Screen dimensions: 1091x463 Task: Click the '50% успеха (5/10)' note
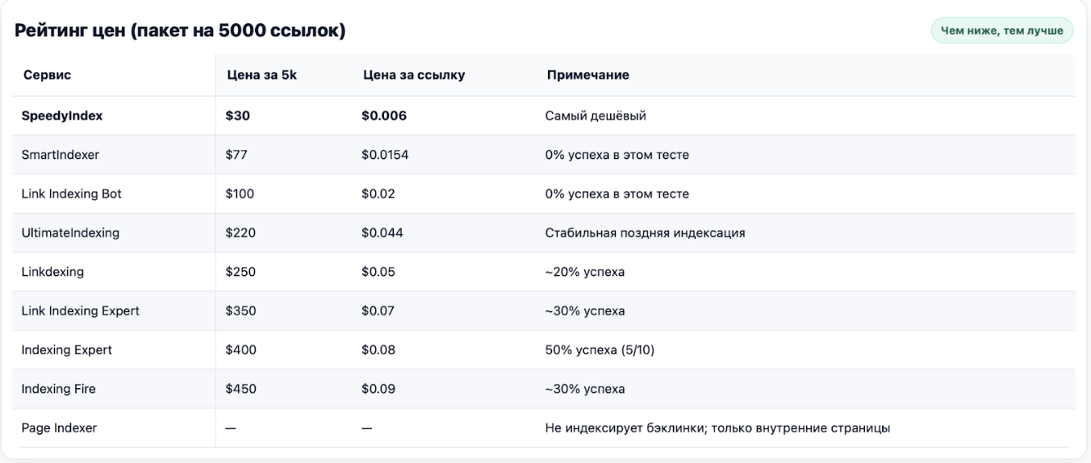(x=601, y=350)
